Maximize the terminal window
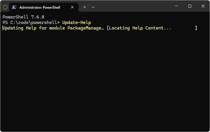Viewport: 210px width, 132px height. (190, 6)
